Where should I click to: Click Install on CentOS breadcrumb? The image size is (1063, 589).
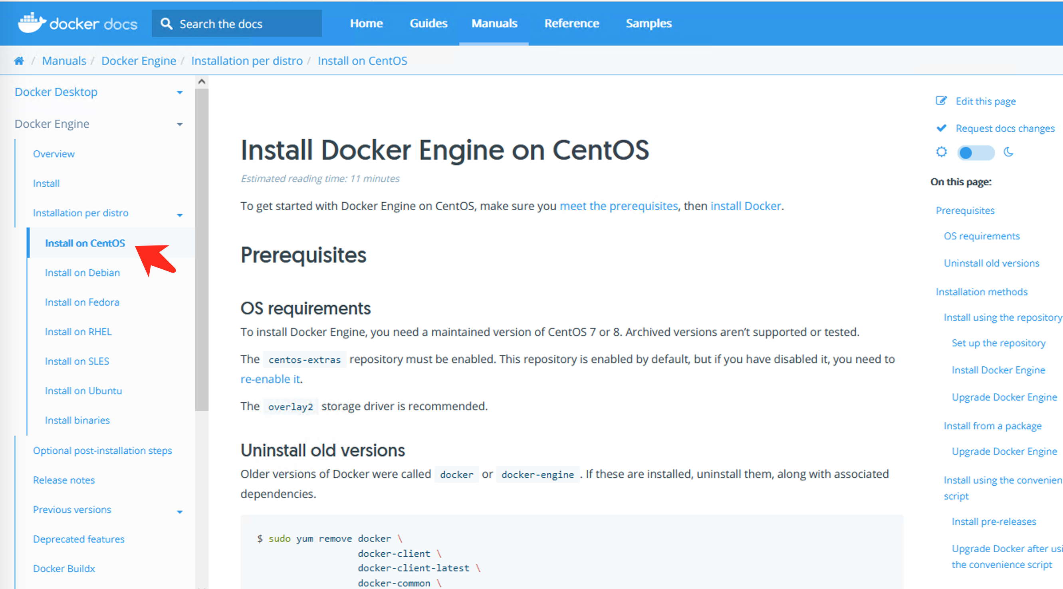[362, 61]
